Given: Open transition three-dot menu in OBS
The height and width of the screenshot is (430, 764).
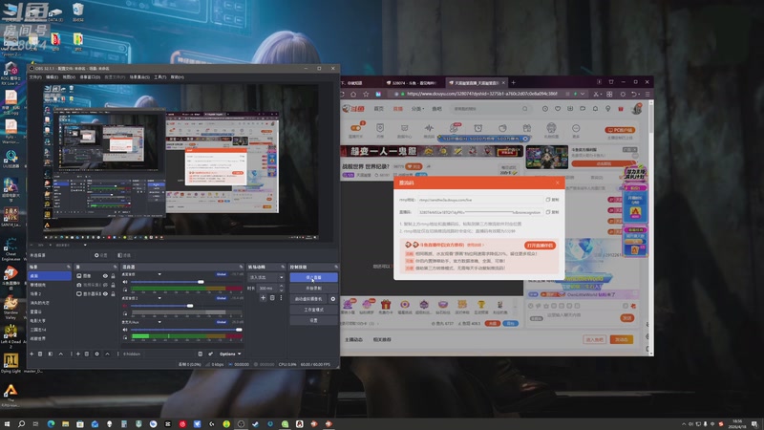Looking at the screenshot, I should click(x=281, y=297).
